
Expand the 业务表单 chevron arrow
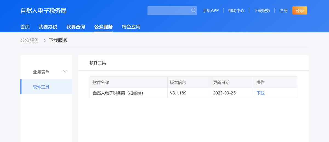pos(65,72)
